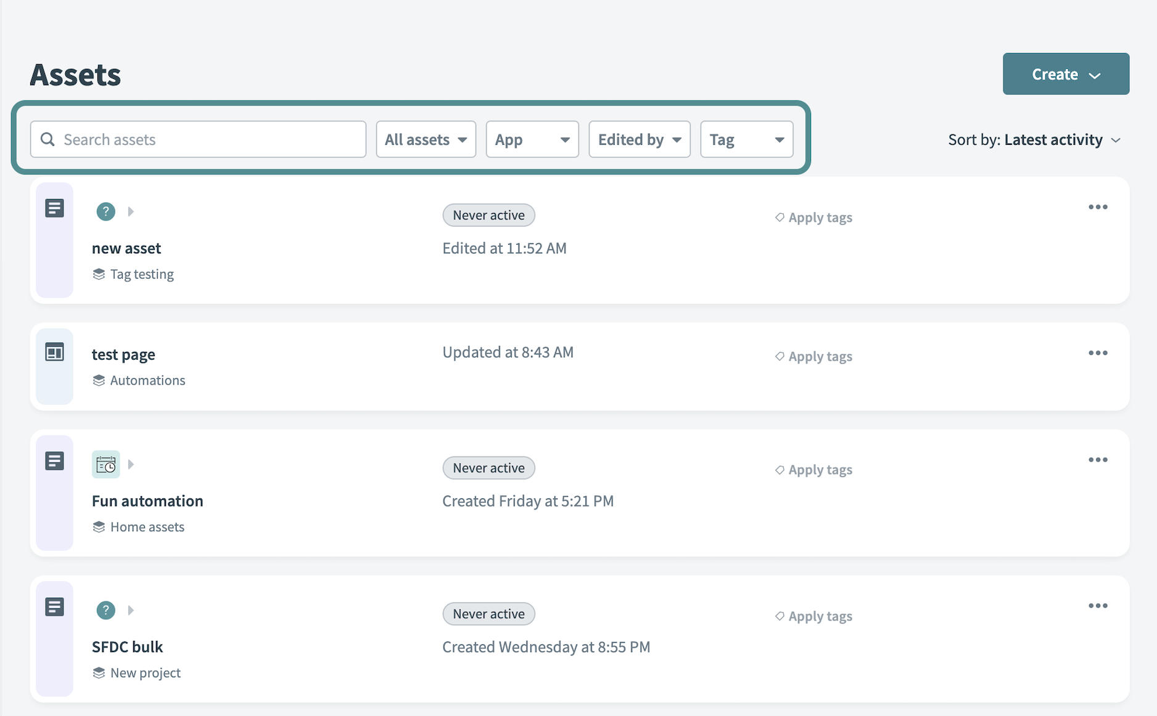Open the three-dot overflow icon on SFDC bulk row
The image size is (1157, 716).
pyautogui.click(x=1098, y=605)
